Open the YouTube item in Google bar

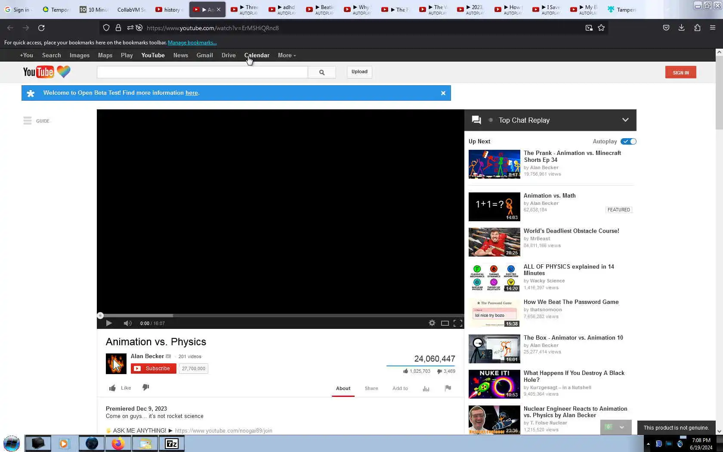[x=153, y=56]
